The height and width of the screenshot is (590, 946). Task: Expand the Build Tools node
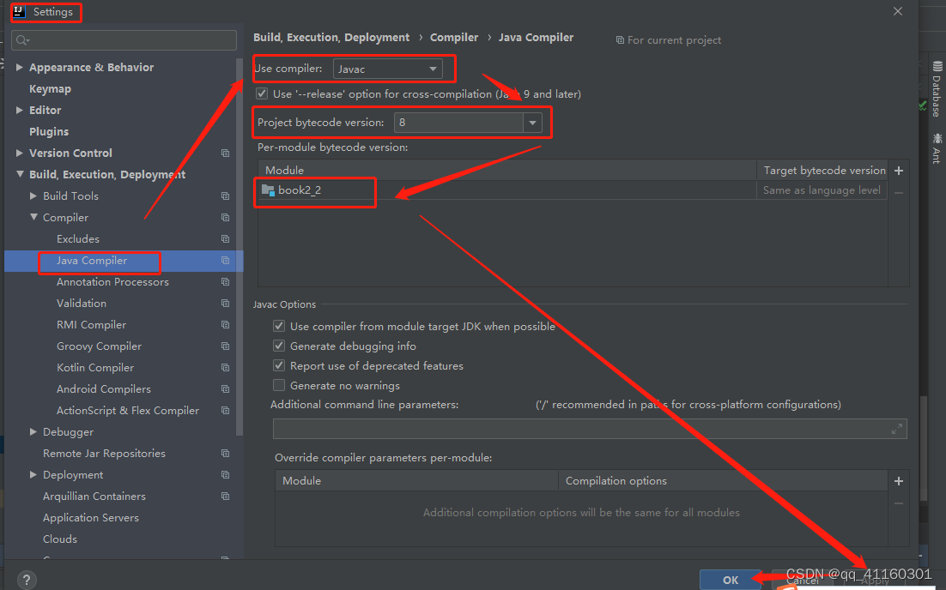coord(33,196)
